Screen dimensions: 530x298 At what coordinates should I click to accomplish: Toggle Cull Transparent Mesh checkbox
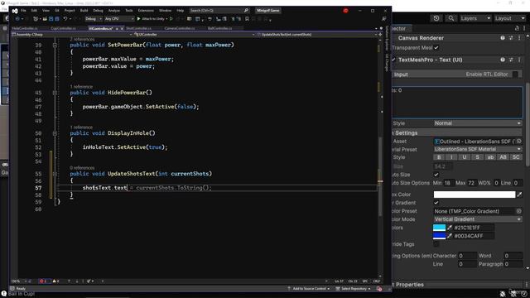point(436,48)
